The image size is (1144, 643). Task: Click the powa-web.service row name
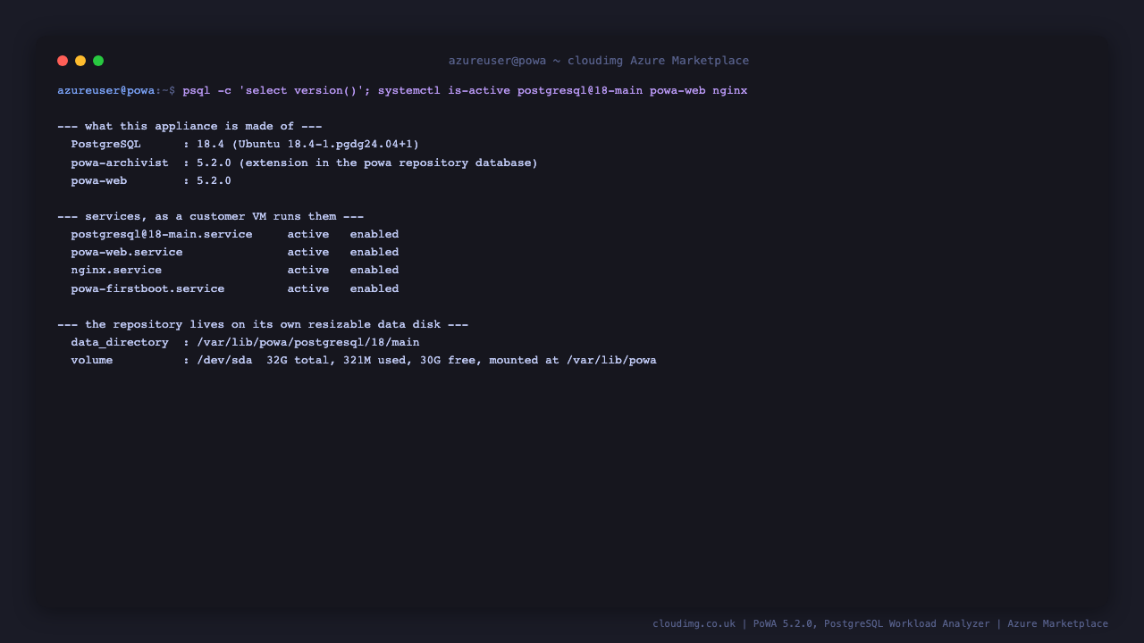(127, 253)
